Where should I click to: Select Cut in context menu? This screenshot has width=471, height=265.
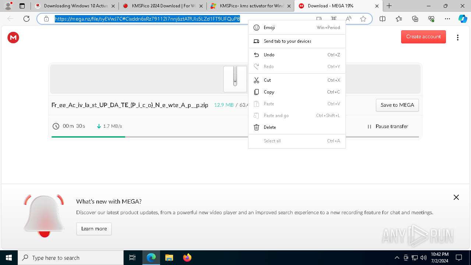click(x=297, y=80)
